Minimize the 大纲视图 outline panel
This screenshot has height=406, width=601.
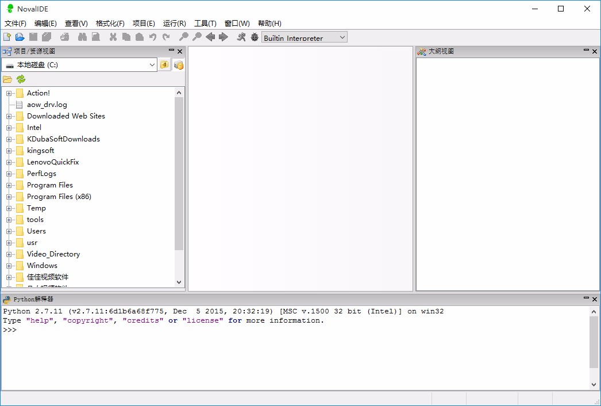coord(585,51)
